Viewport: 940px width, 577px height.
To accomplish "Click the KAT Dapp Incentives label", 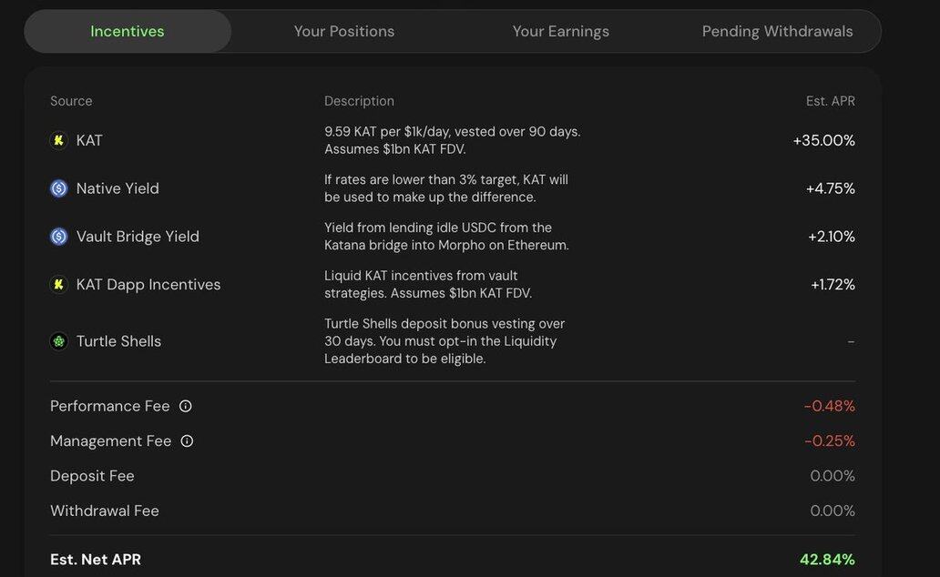I will 148,285.
